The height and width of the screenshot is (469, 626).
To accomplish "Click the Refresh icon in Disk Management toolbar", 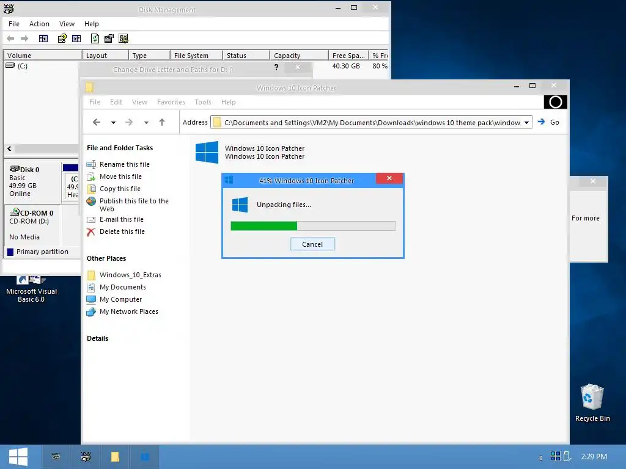I will click(95, 38).
